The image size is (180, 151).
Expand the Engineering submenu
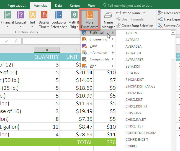click(x=98, y=39)
